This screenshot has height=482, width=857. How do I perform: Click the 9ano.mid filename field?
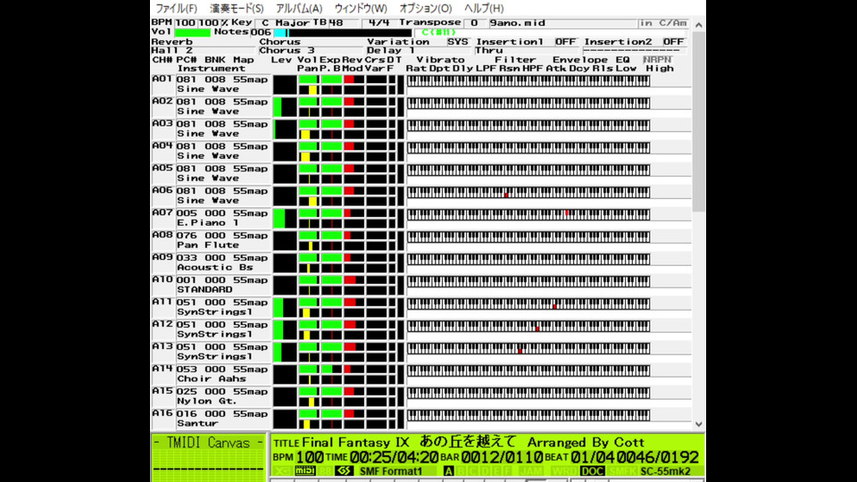pos(562,23)
